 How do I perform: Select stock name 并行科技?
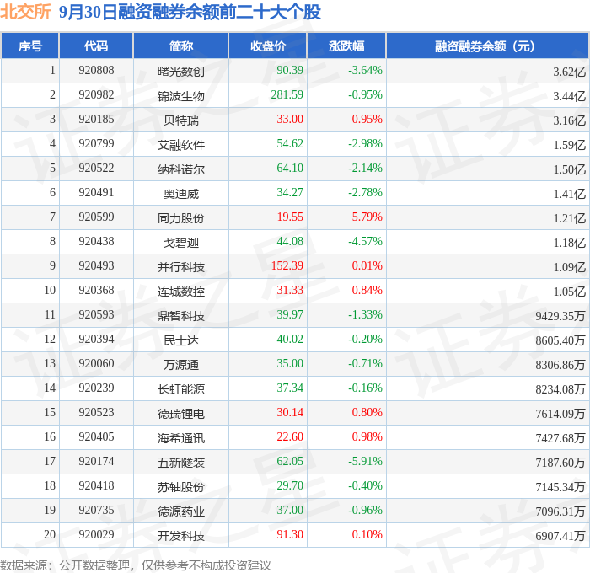click(x=181, y=267)
